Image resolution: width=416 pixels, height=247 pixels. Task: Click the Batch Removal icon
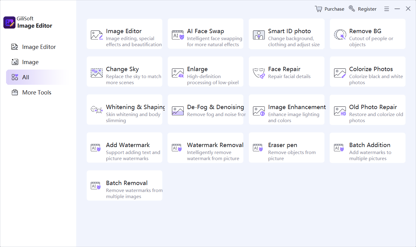(96, 186)
